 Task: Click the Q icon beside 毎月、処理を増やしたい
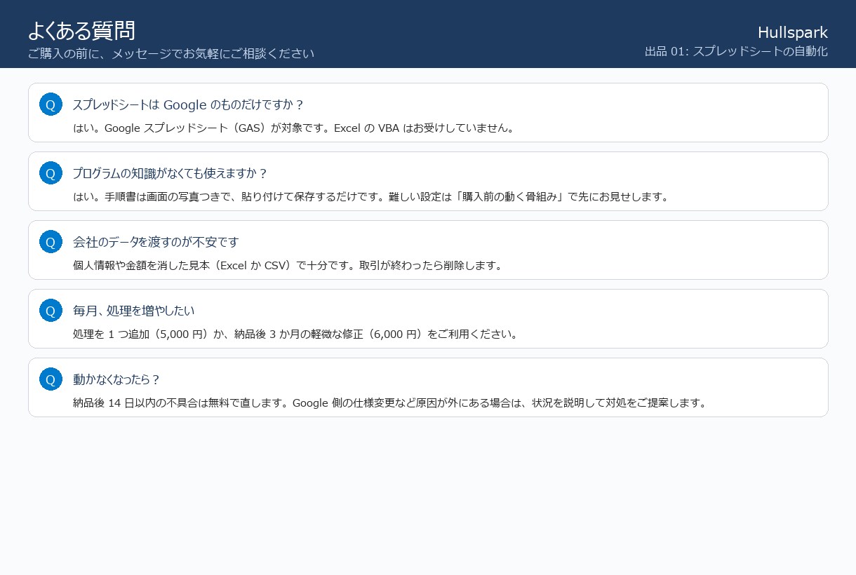coord(51,311)
